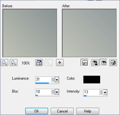
Task: Confirm the effect with OK
Action: click(x=37, y=111)
